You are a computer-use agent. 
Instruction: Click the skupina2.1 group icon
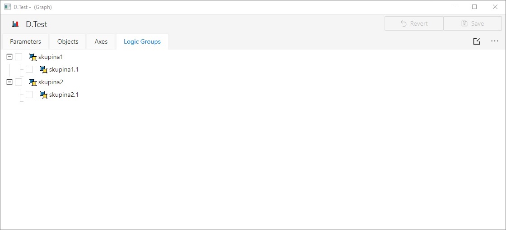43,95
